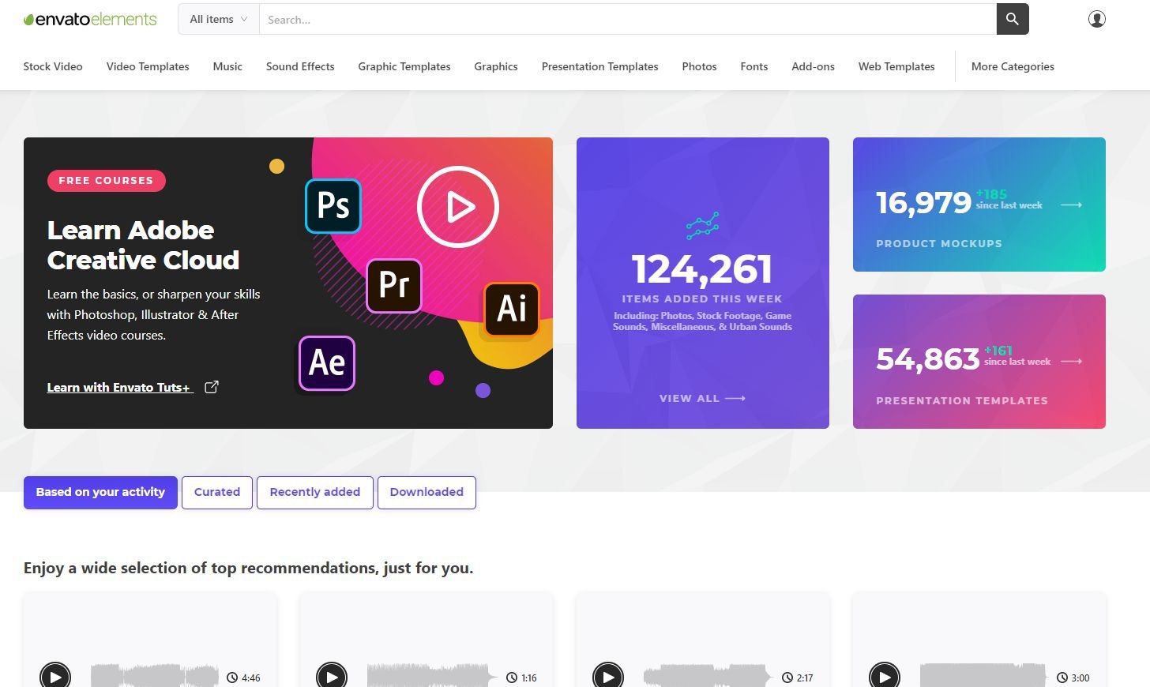Open the Add-ons category
1150x687 pixels.
tap(814, 66)
